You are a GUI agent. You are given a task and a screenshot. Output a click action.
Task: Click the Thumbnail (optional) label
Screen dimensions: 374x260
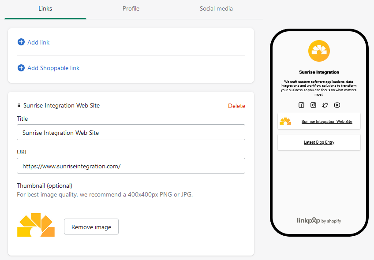point(45,186)
